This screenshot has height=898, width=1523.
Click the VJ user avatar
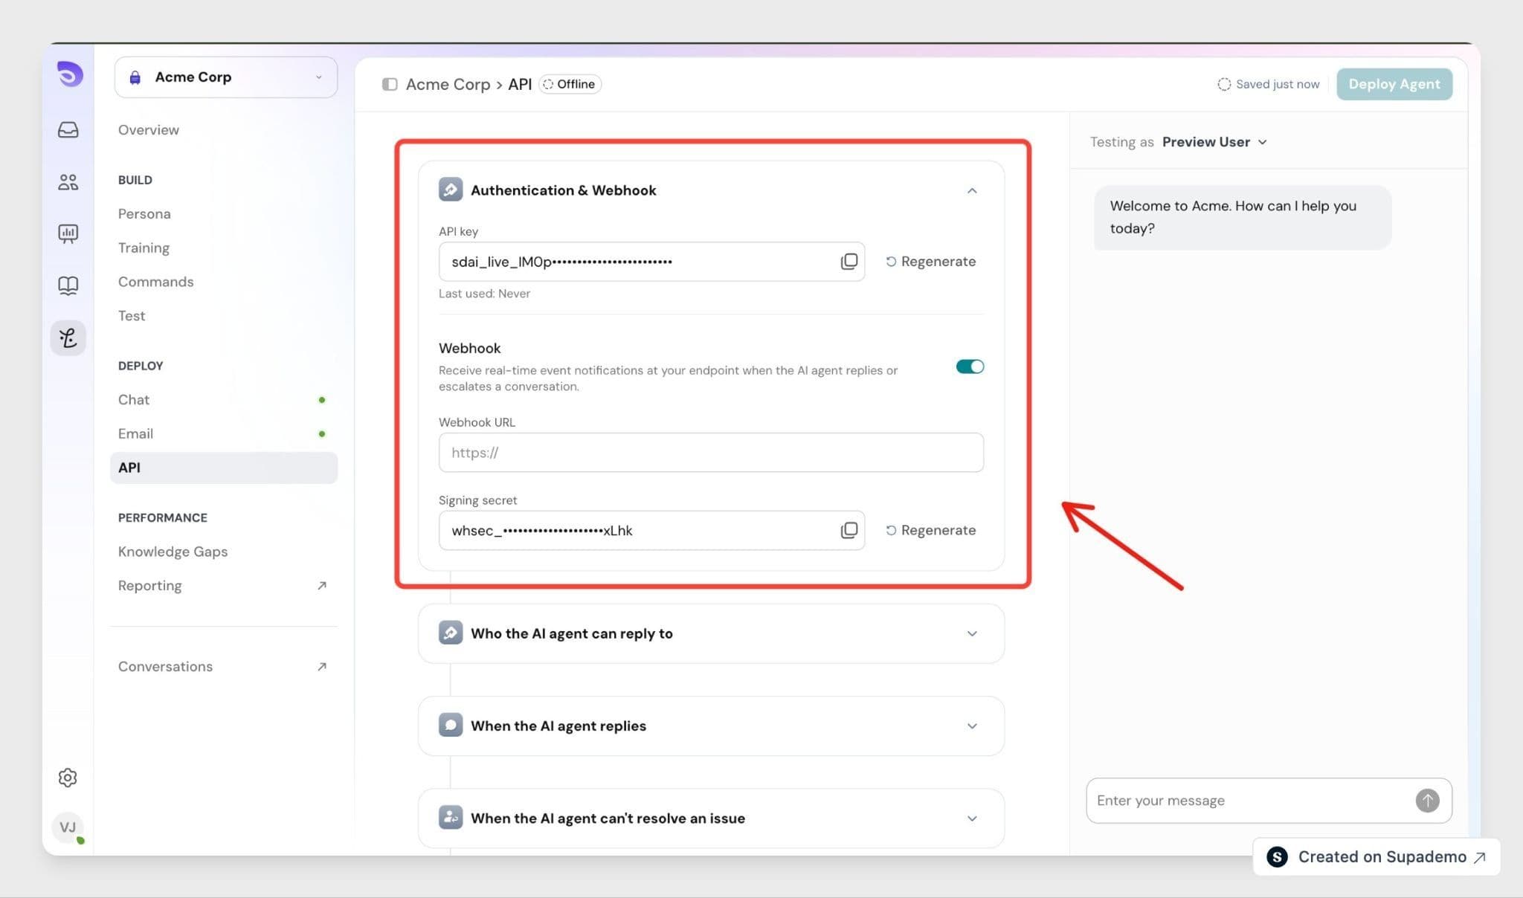[68, 827]
